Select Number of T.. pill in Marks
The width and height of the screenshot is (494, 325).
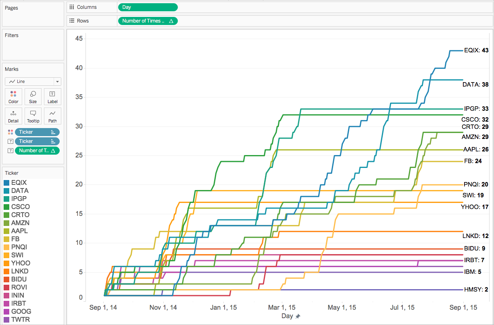pyautogui.click(x=37, y=151)
